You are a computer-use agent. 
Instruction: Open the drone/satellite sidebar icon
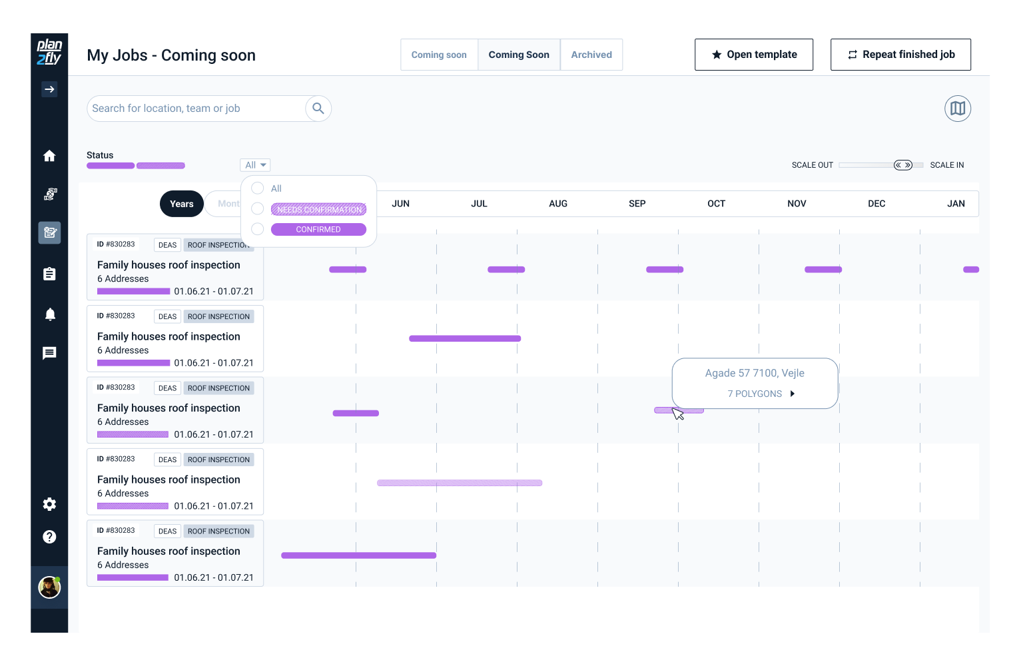pos(50,194)
